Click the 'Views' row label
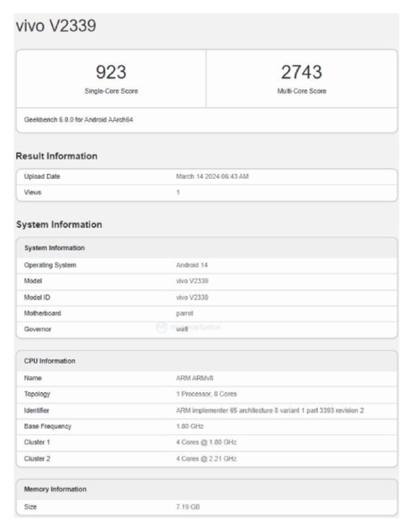409x528 pixels. [33, 193]
